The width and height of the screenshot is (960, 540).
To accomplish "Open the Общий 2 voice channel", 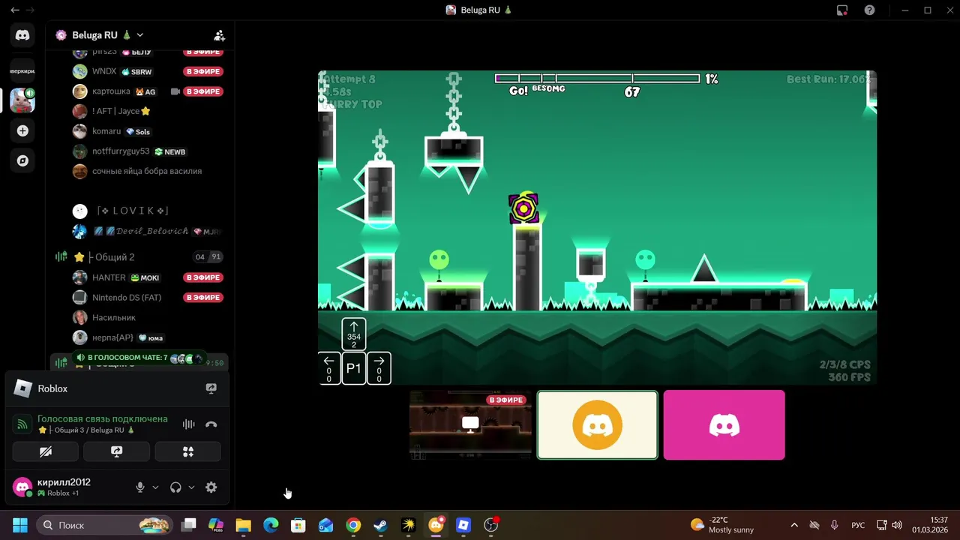I will tap(115, 256).
